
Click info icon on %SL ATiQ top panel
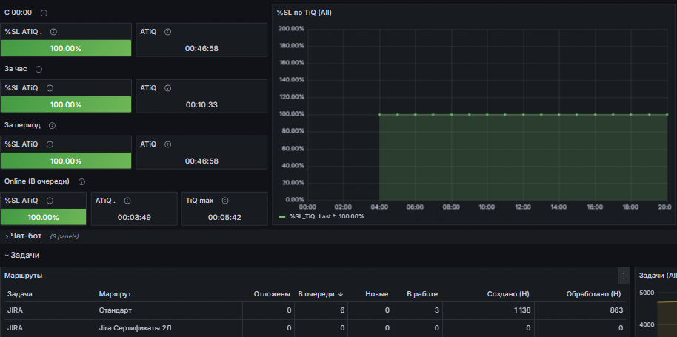(53, 32)
